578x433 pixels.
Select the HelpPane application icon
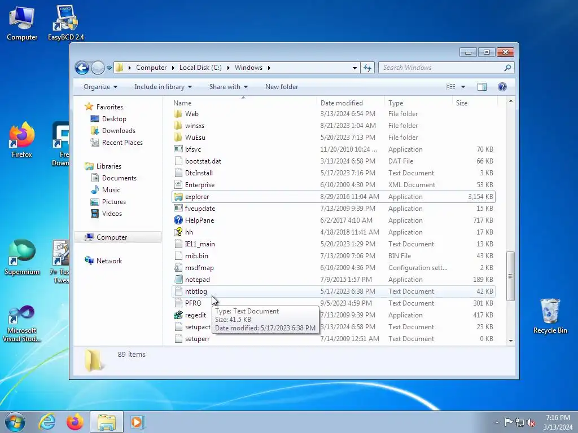(x=178, y=220)
